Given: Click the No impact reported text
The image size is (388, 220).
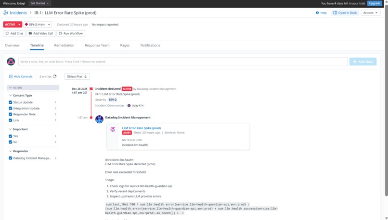Looking at the screenshot, I should click(x=105, y=24).
